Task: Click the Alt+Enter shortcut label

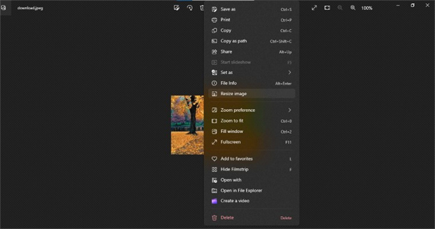Action: [x=283, y=84]
